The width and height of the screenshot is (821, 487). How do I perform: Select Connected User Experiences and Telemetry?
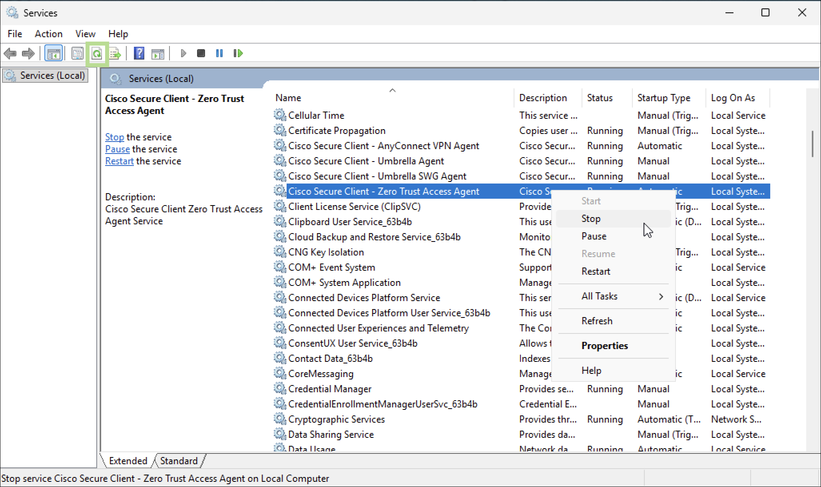(379, 328)
